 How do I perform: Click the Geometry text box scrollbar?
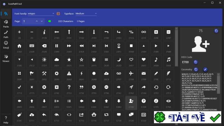coord(218,84)
